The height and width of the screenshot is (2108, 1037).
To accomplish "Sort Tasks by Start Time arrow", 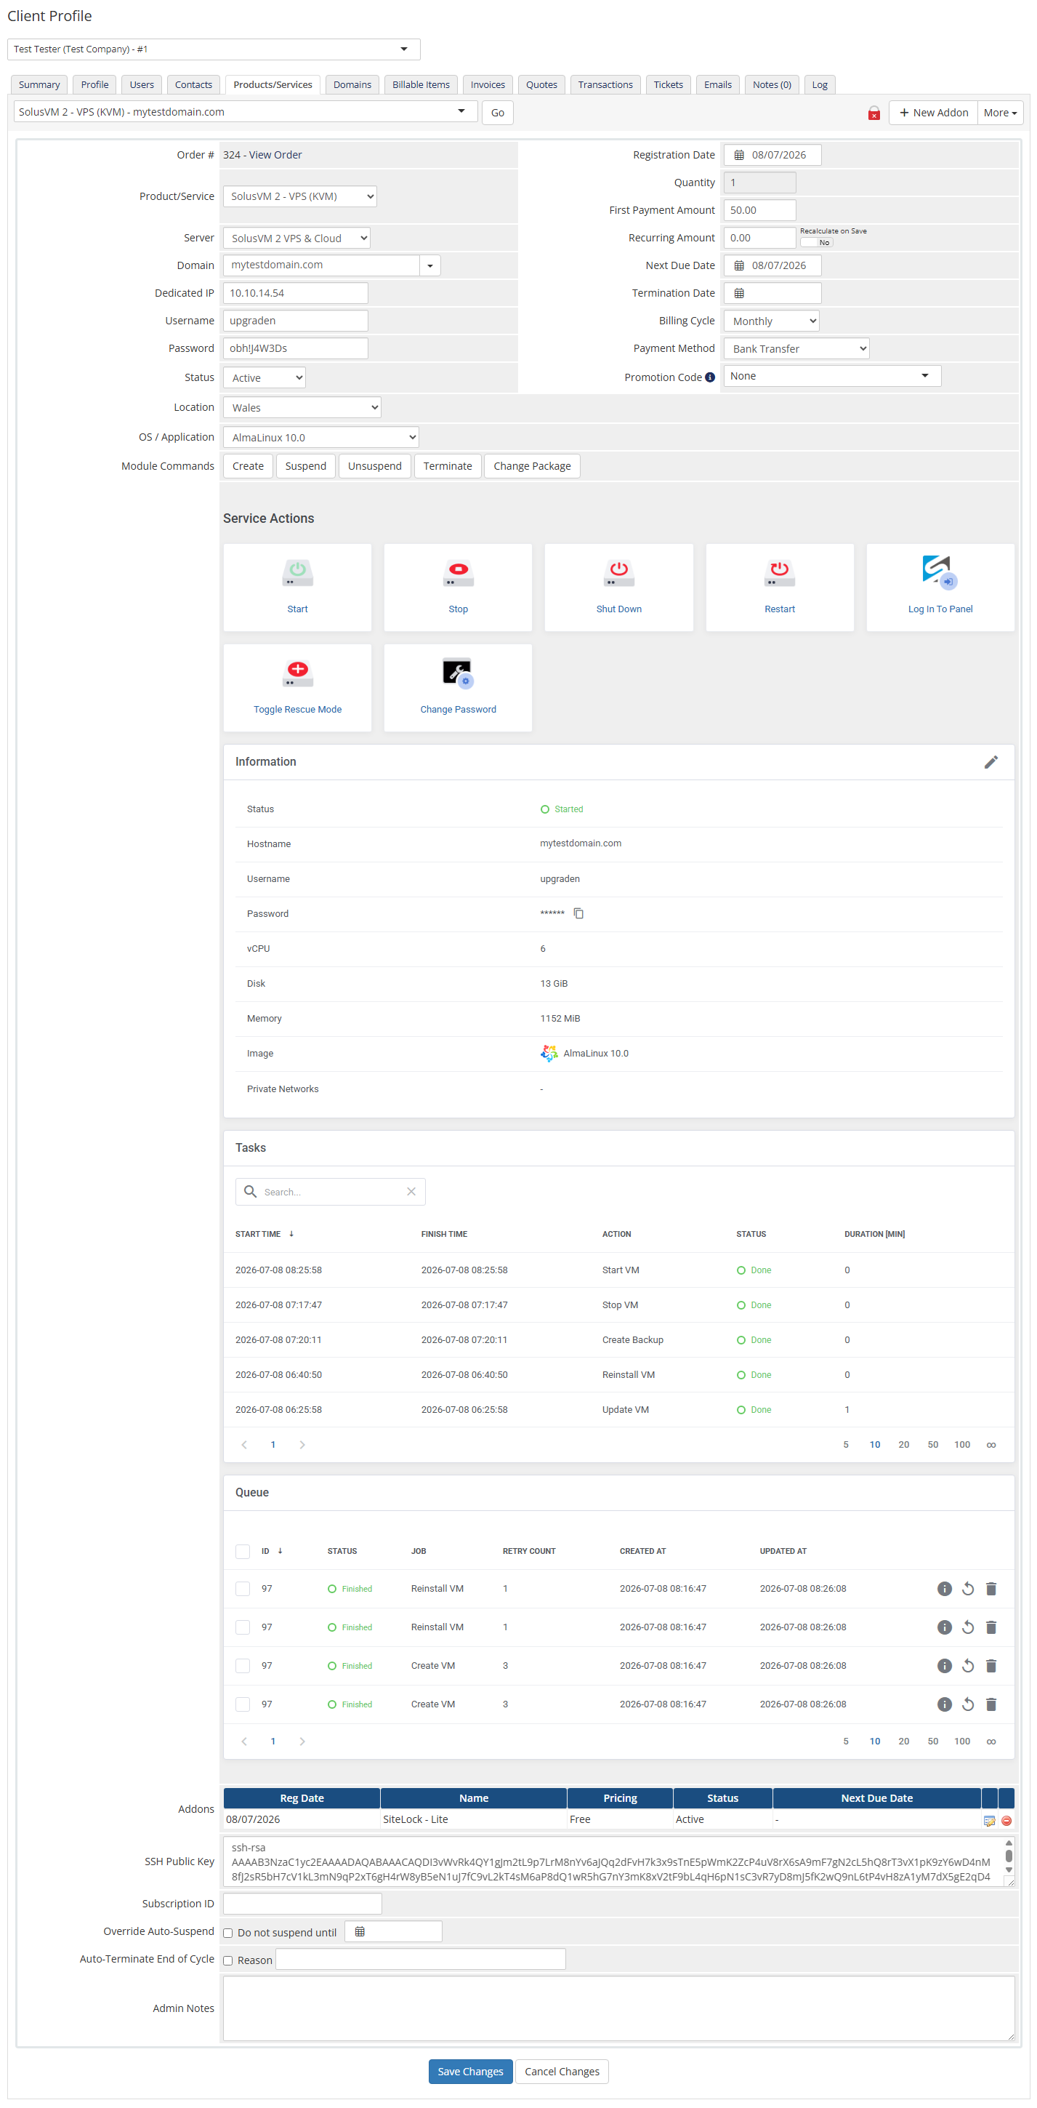I will [x=291, y=1234].
